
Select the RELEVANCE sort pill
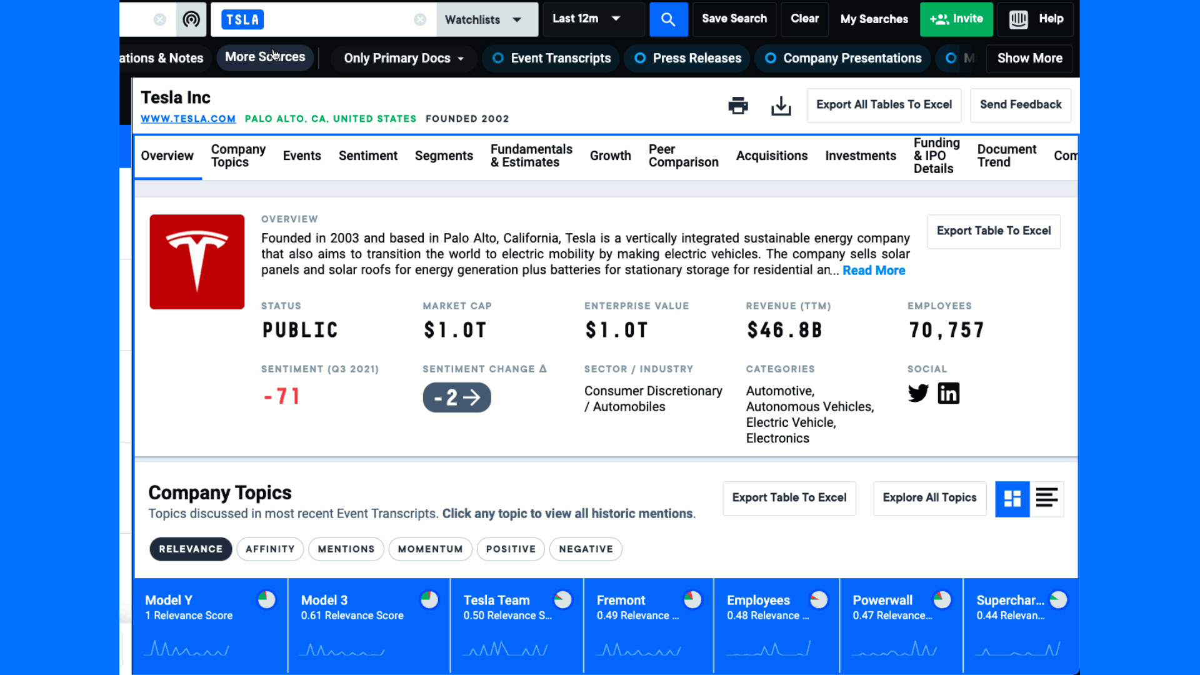(191, 549)
